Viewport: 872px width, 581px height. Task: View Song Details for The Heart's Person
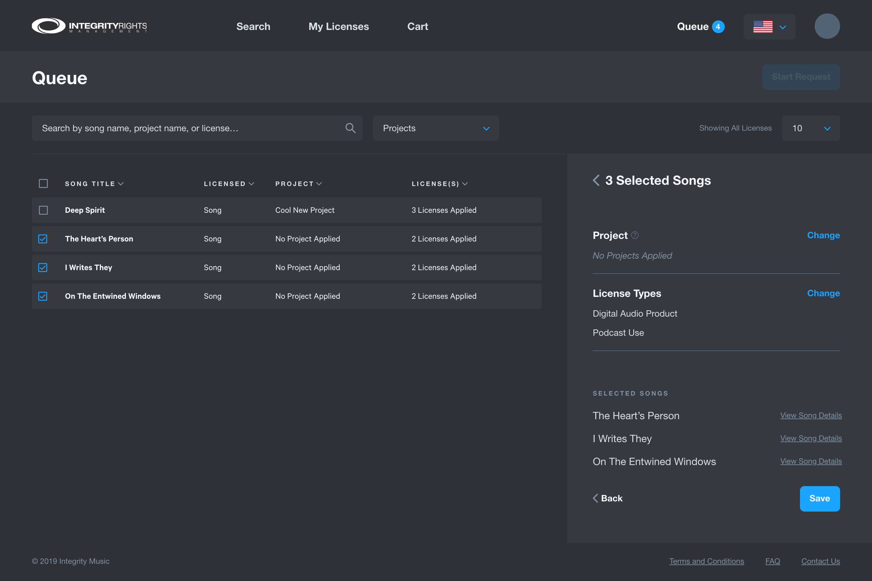point(811,415)
